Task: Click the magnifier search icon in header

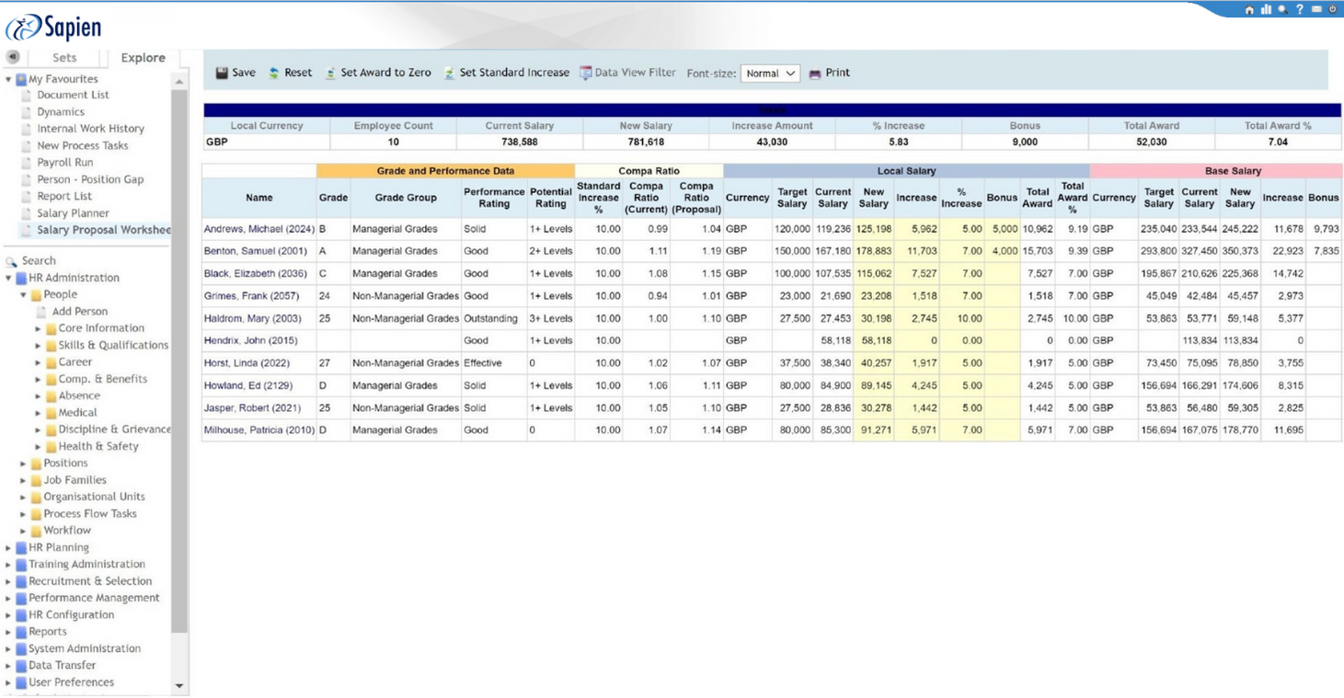Action: 1282,10
